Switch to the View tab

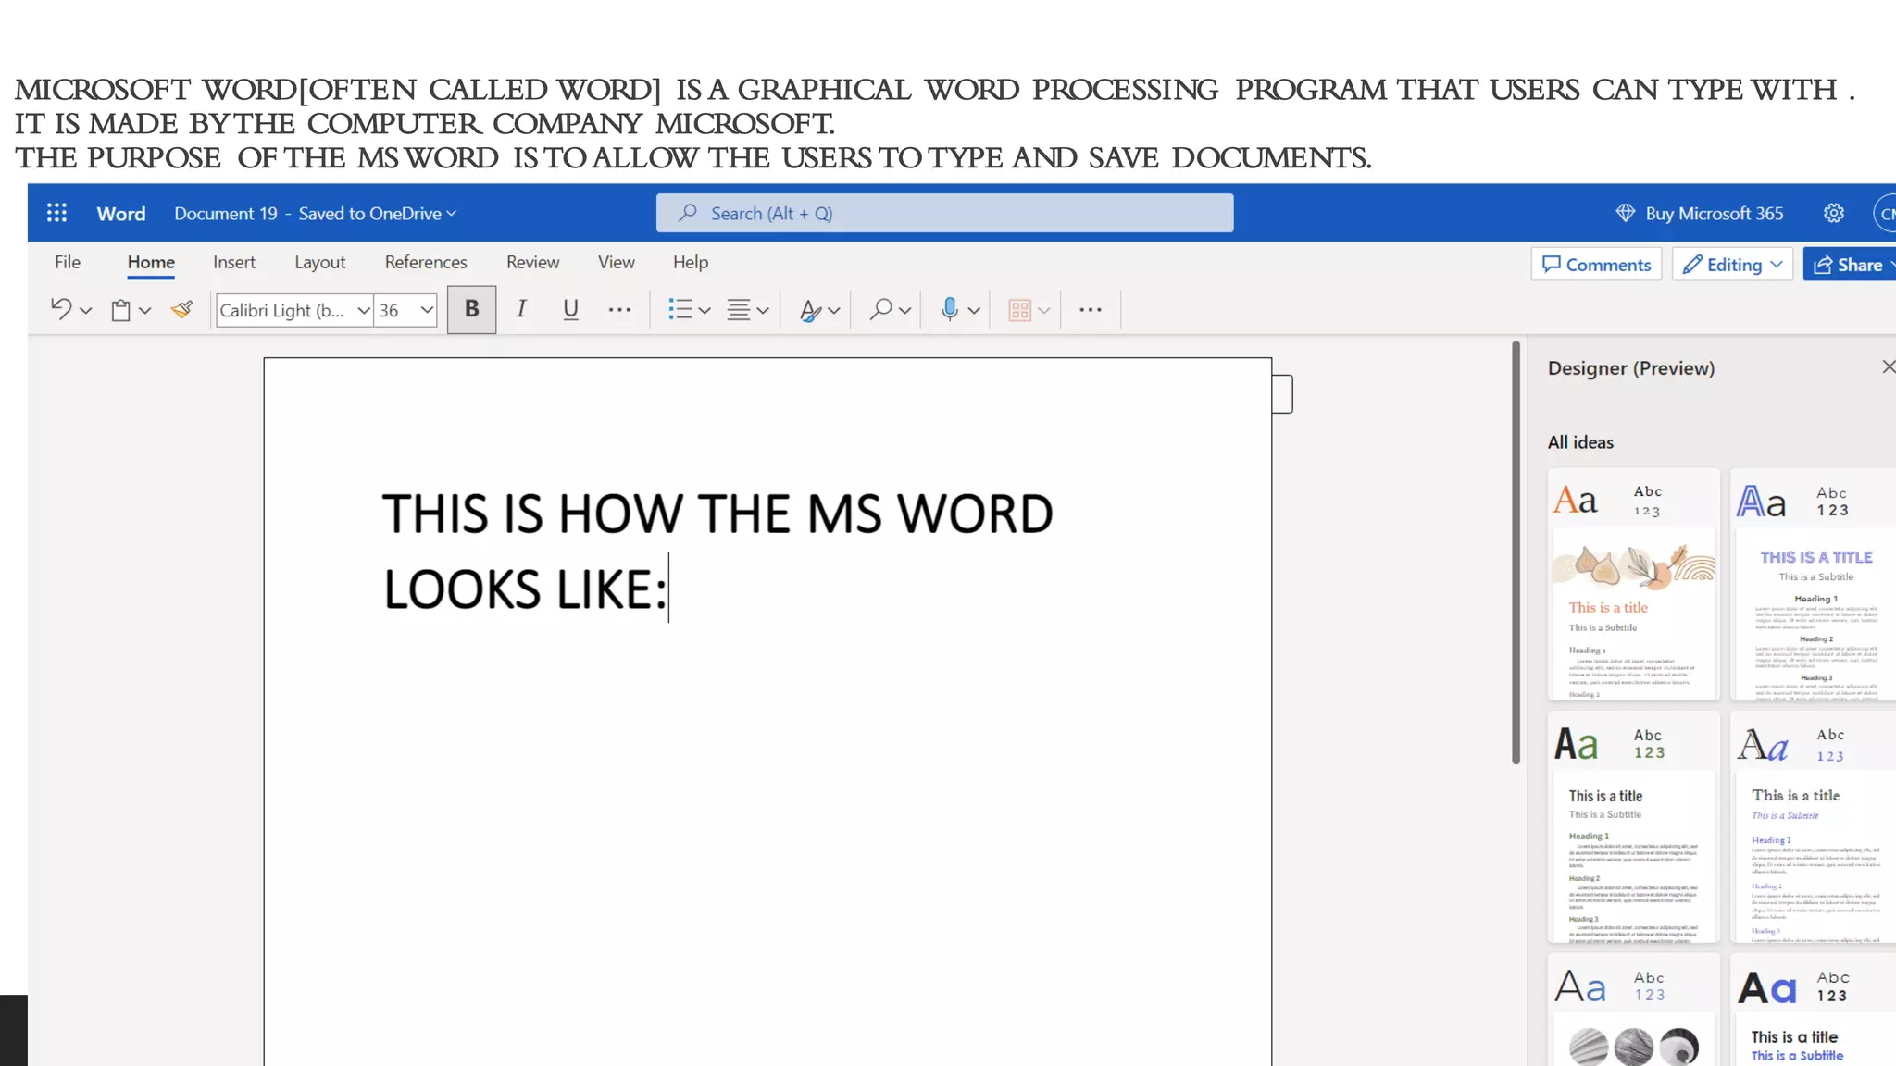pyautogui.click(x=616, y=262)
